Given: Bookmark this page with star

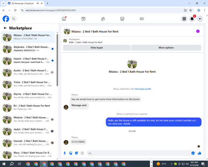Looking at the screenshot, I should (x=191, y=10).
